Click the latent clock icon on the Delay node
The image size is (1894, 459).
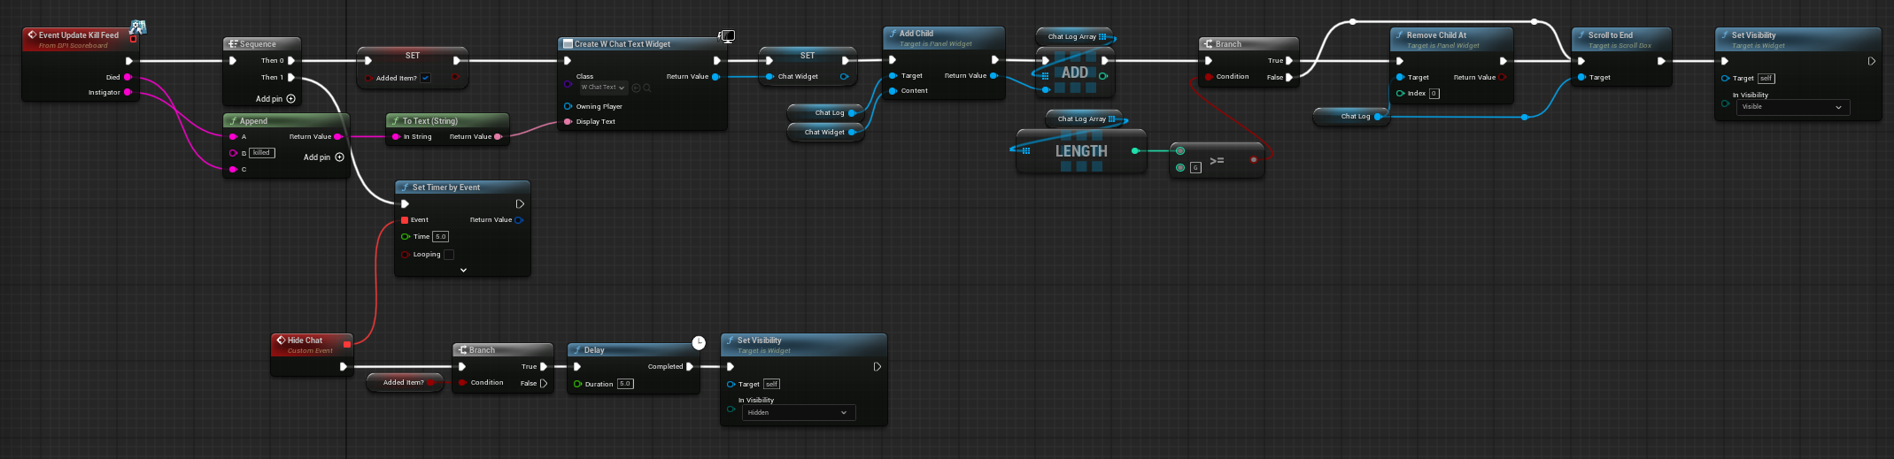pyautogui.click(x=699, y=342)
